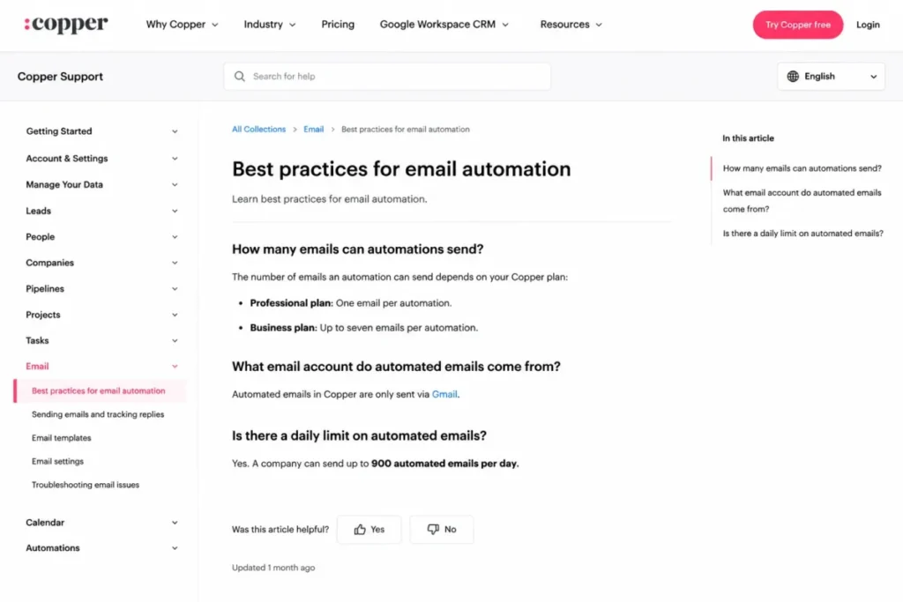Select Manage Your Data in sidebar

tap(64, 185)
